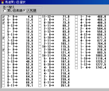Check the 2-8 bet checkbox
Screen dimensions: 109x91
[x=40, y=20]
